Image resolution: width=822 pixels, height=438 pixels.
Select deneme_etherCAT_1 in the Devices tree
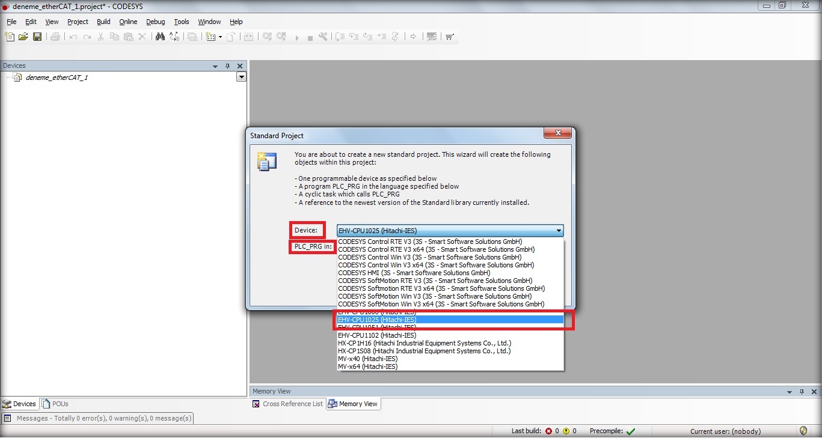57,78
